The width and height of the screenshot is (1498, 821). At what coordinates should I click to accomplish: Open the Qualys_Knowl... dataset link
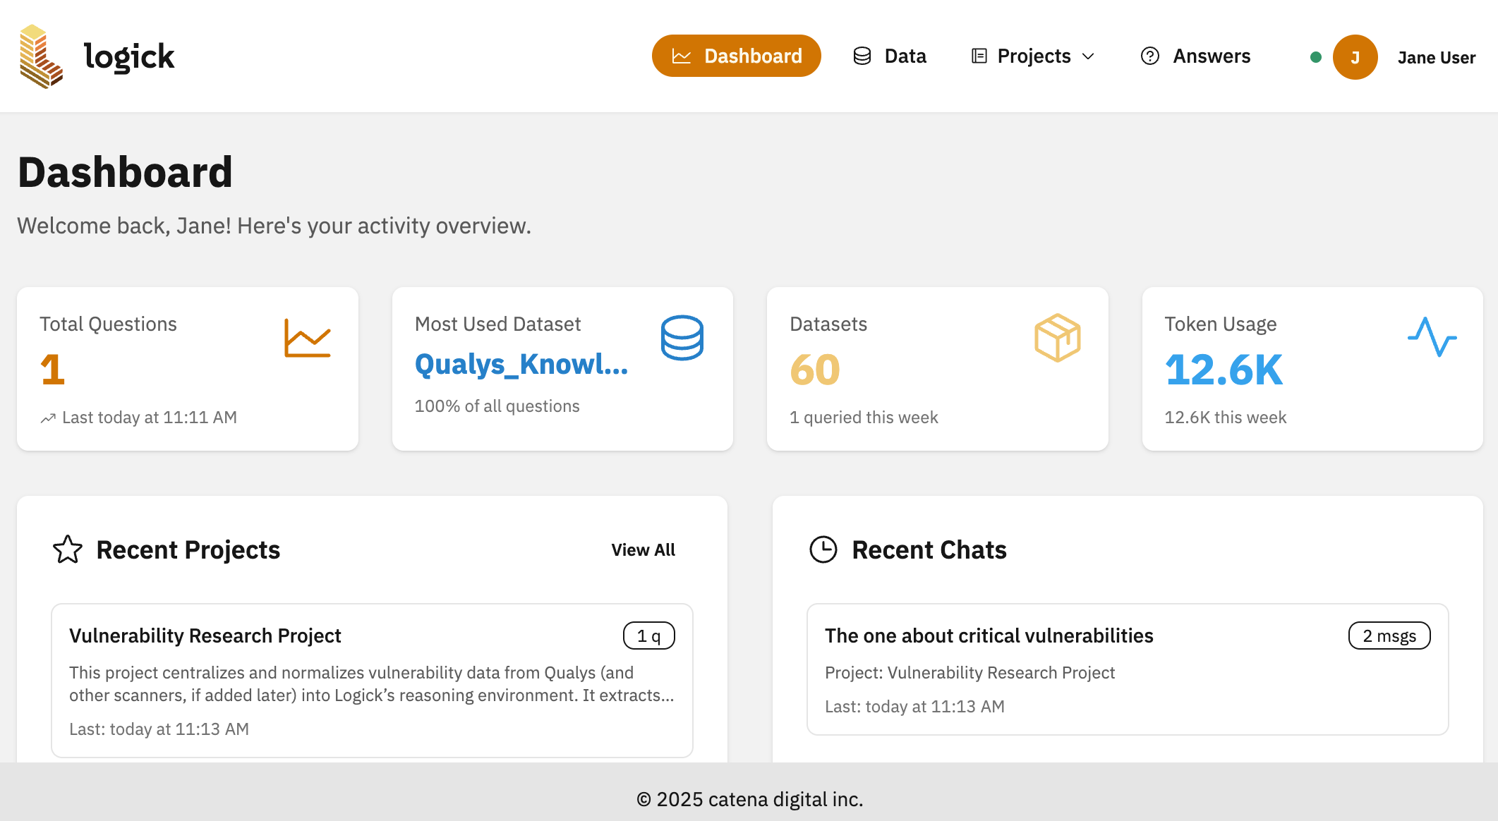(521, 364)
